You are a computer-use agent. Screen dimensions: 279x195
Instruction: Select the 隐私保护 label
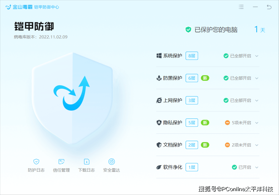coord(173,123)
